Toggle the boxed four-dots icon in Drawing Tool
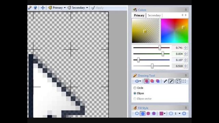 click(x=178, y=81)
